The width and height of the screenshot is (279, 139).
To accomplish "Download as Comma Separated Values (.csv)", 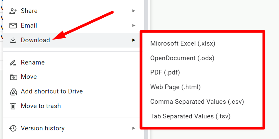I will [x=197, y=102].
